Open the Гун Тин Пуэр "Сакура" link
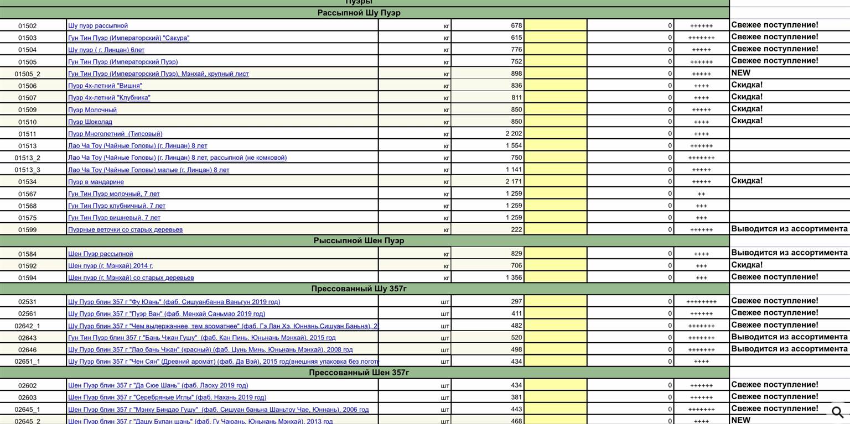The width and height of the screenshot is (850, 424). click(x=128, y=38)
